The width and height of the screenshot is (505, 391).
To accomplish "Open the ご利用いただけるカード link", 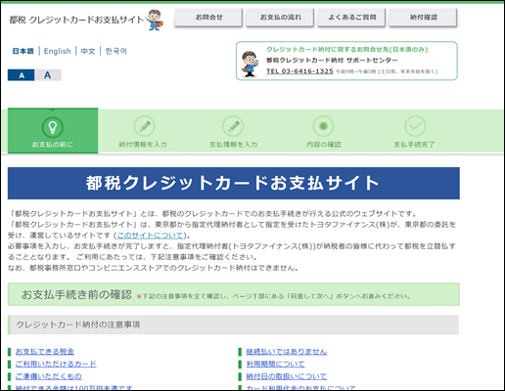I will (56, 364).
